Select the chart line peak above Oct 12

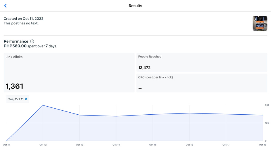43,105
